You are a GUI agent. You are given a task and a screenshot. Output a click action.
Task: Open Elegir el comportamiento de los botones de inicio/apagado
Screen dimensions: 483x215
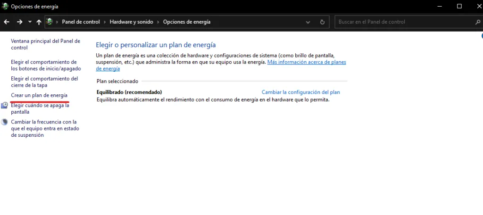click(x=46, y=65)
